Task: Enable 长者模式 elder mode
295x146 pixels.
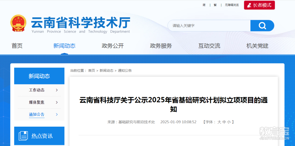Action: 259,5
